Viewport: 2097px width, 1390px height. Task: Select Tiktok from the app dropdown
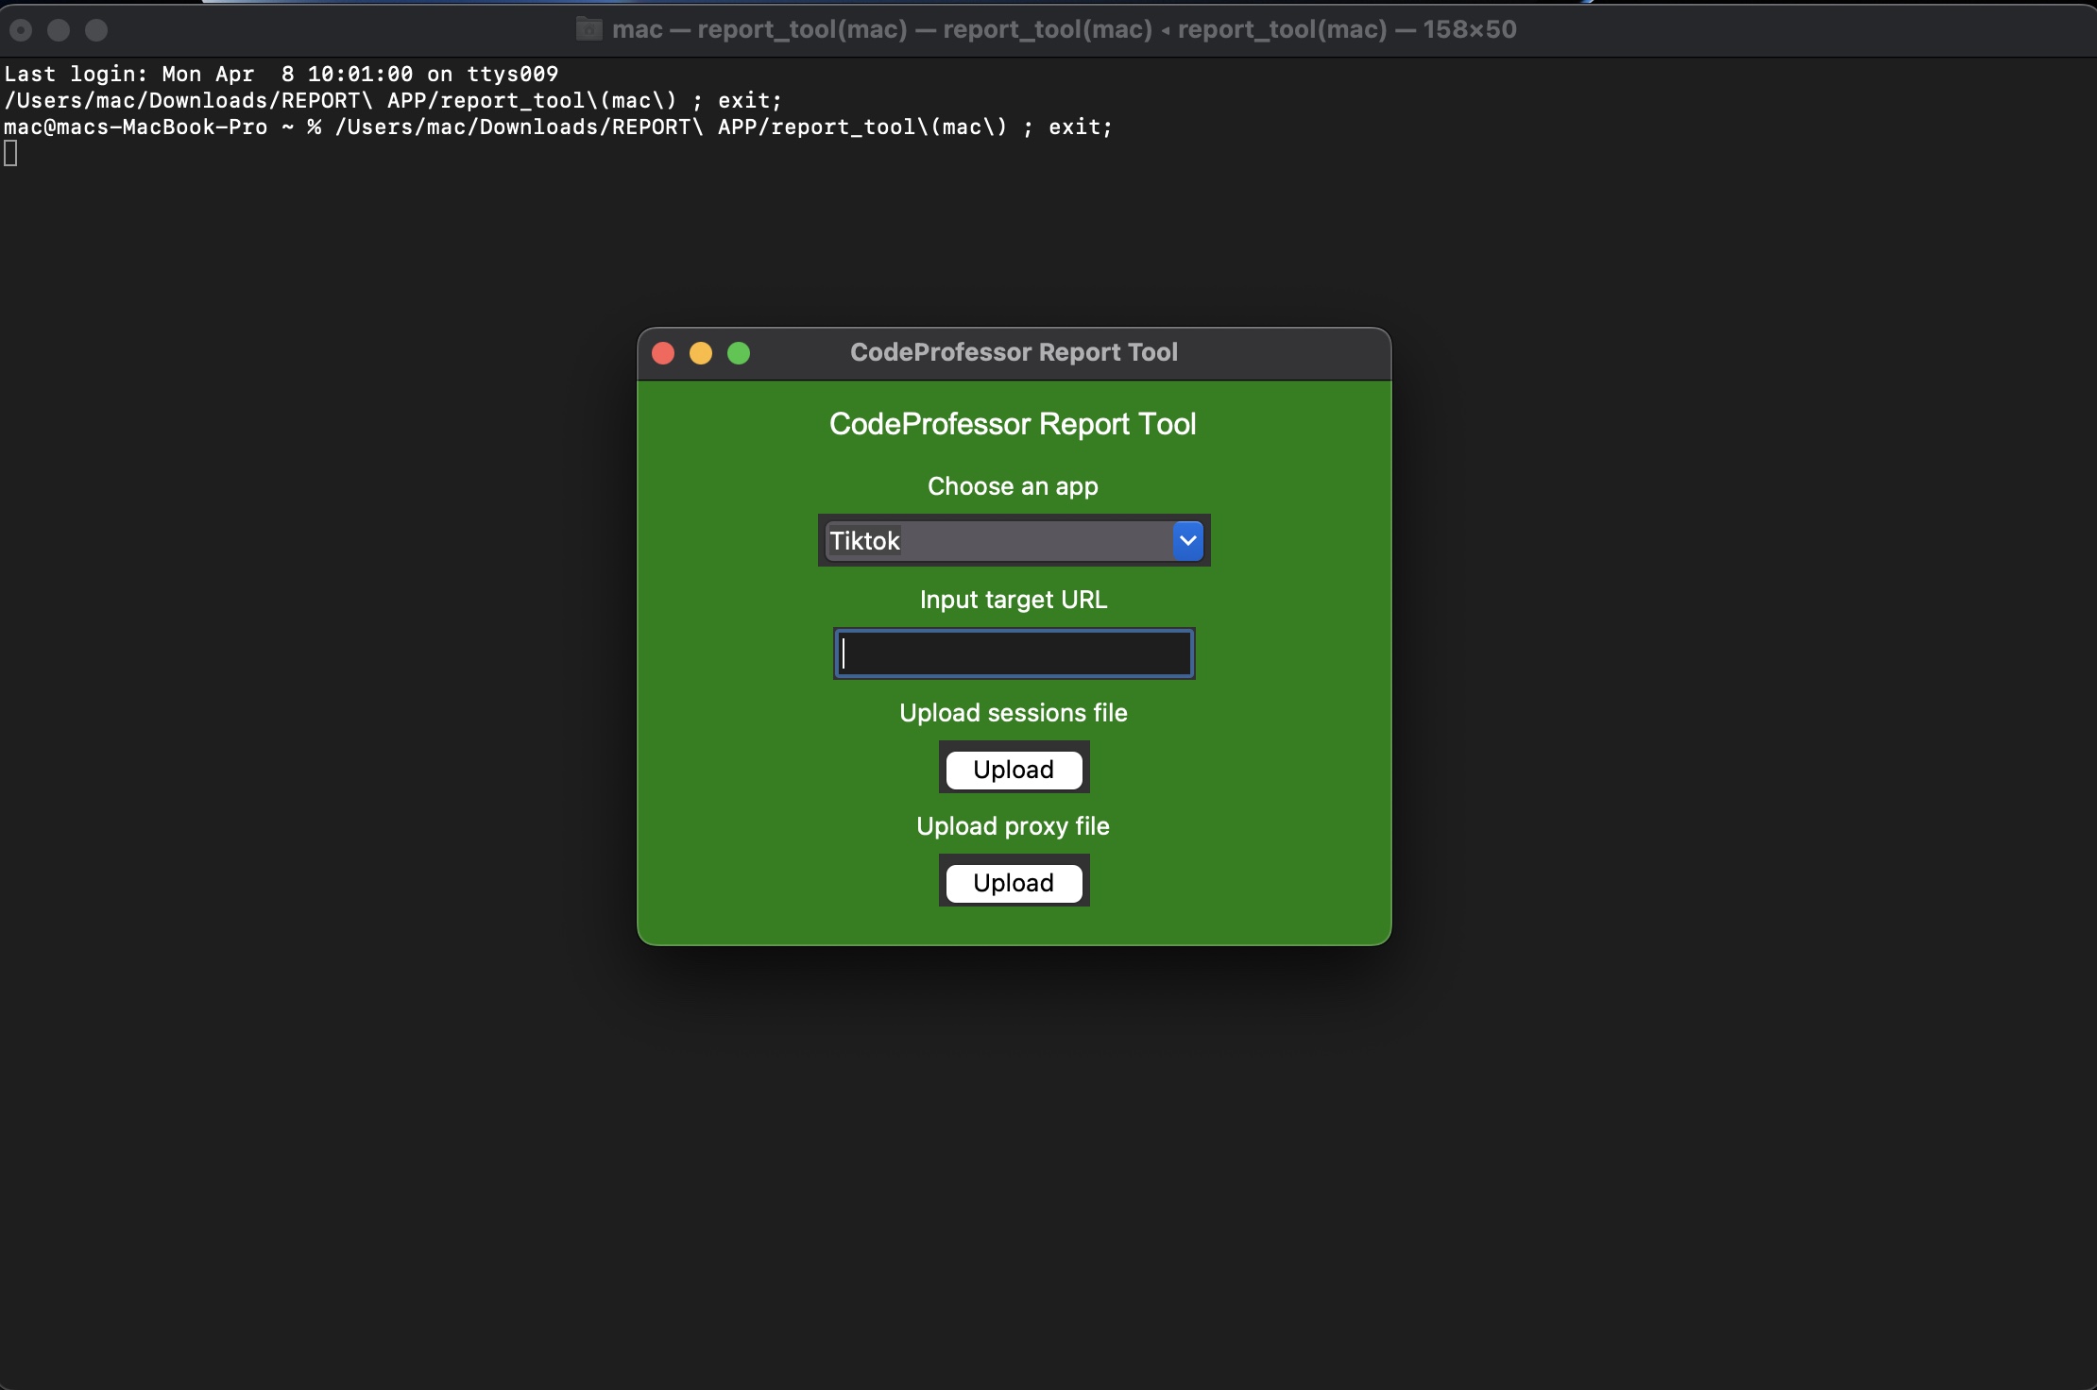[x=1012, y=540]
